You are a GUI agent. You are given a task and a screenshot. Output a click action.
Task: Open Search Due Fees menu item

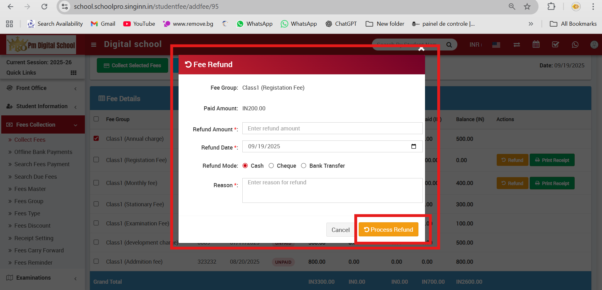[36, 177]
